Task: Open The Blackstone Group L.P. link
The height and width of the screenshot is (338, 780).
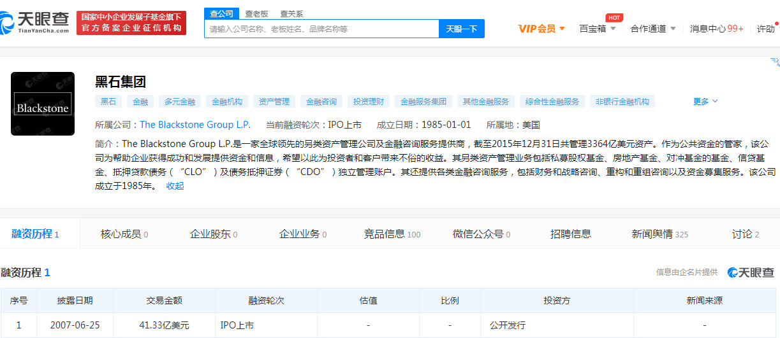Action: tap(195, 125)
